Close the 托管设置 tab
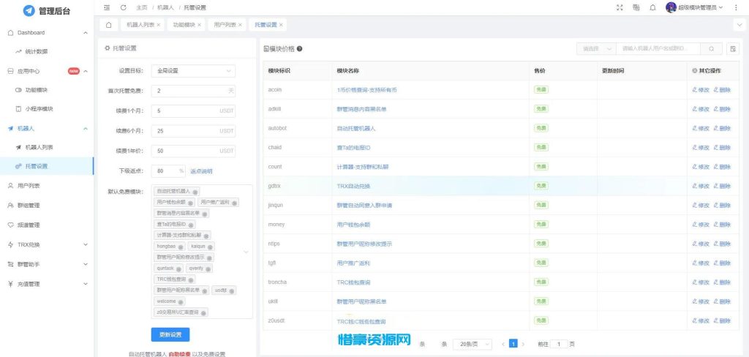The height and width of the screenshot is (357, 749). (281, 25)
